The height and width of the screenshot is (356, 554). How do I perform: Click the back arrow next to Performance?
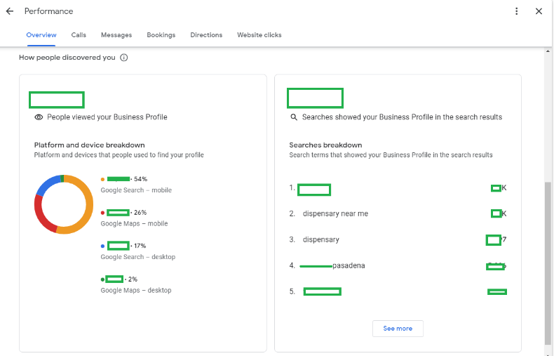tap(10, 11)
